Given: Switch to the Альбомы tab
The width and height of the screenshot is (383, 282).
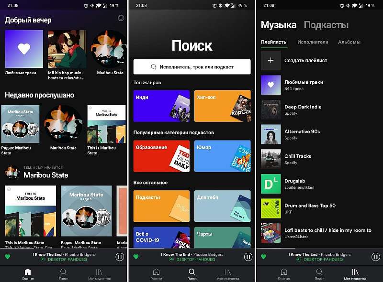Looking at the screenshot, I should point(349,42).
